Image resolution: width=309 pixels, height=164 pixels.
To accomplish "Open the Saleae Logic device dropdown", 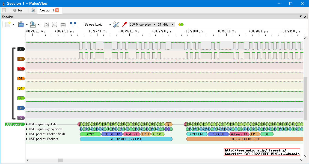I will point(98,25).
